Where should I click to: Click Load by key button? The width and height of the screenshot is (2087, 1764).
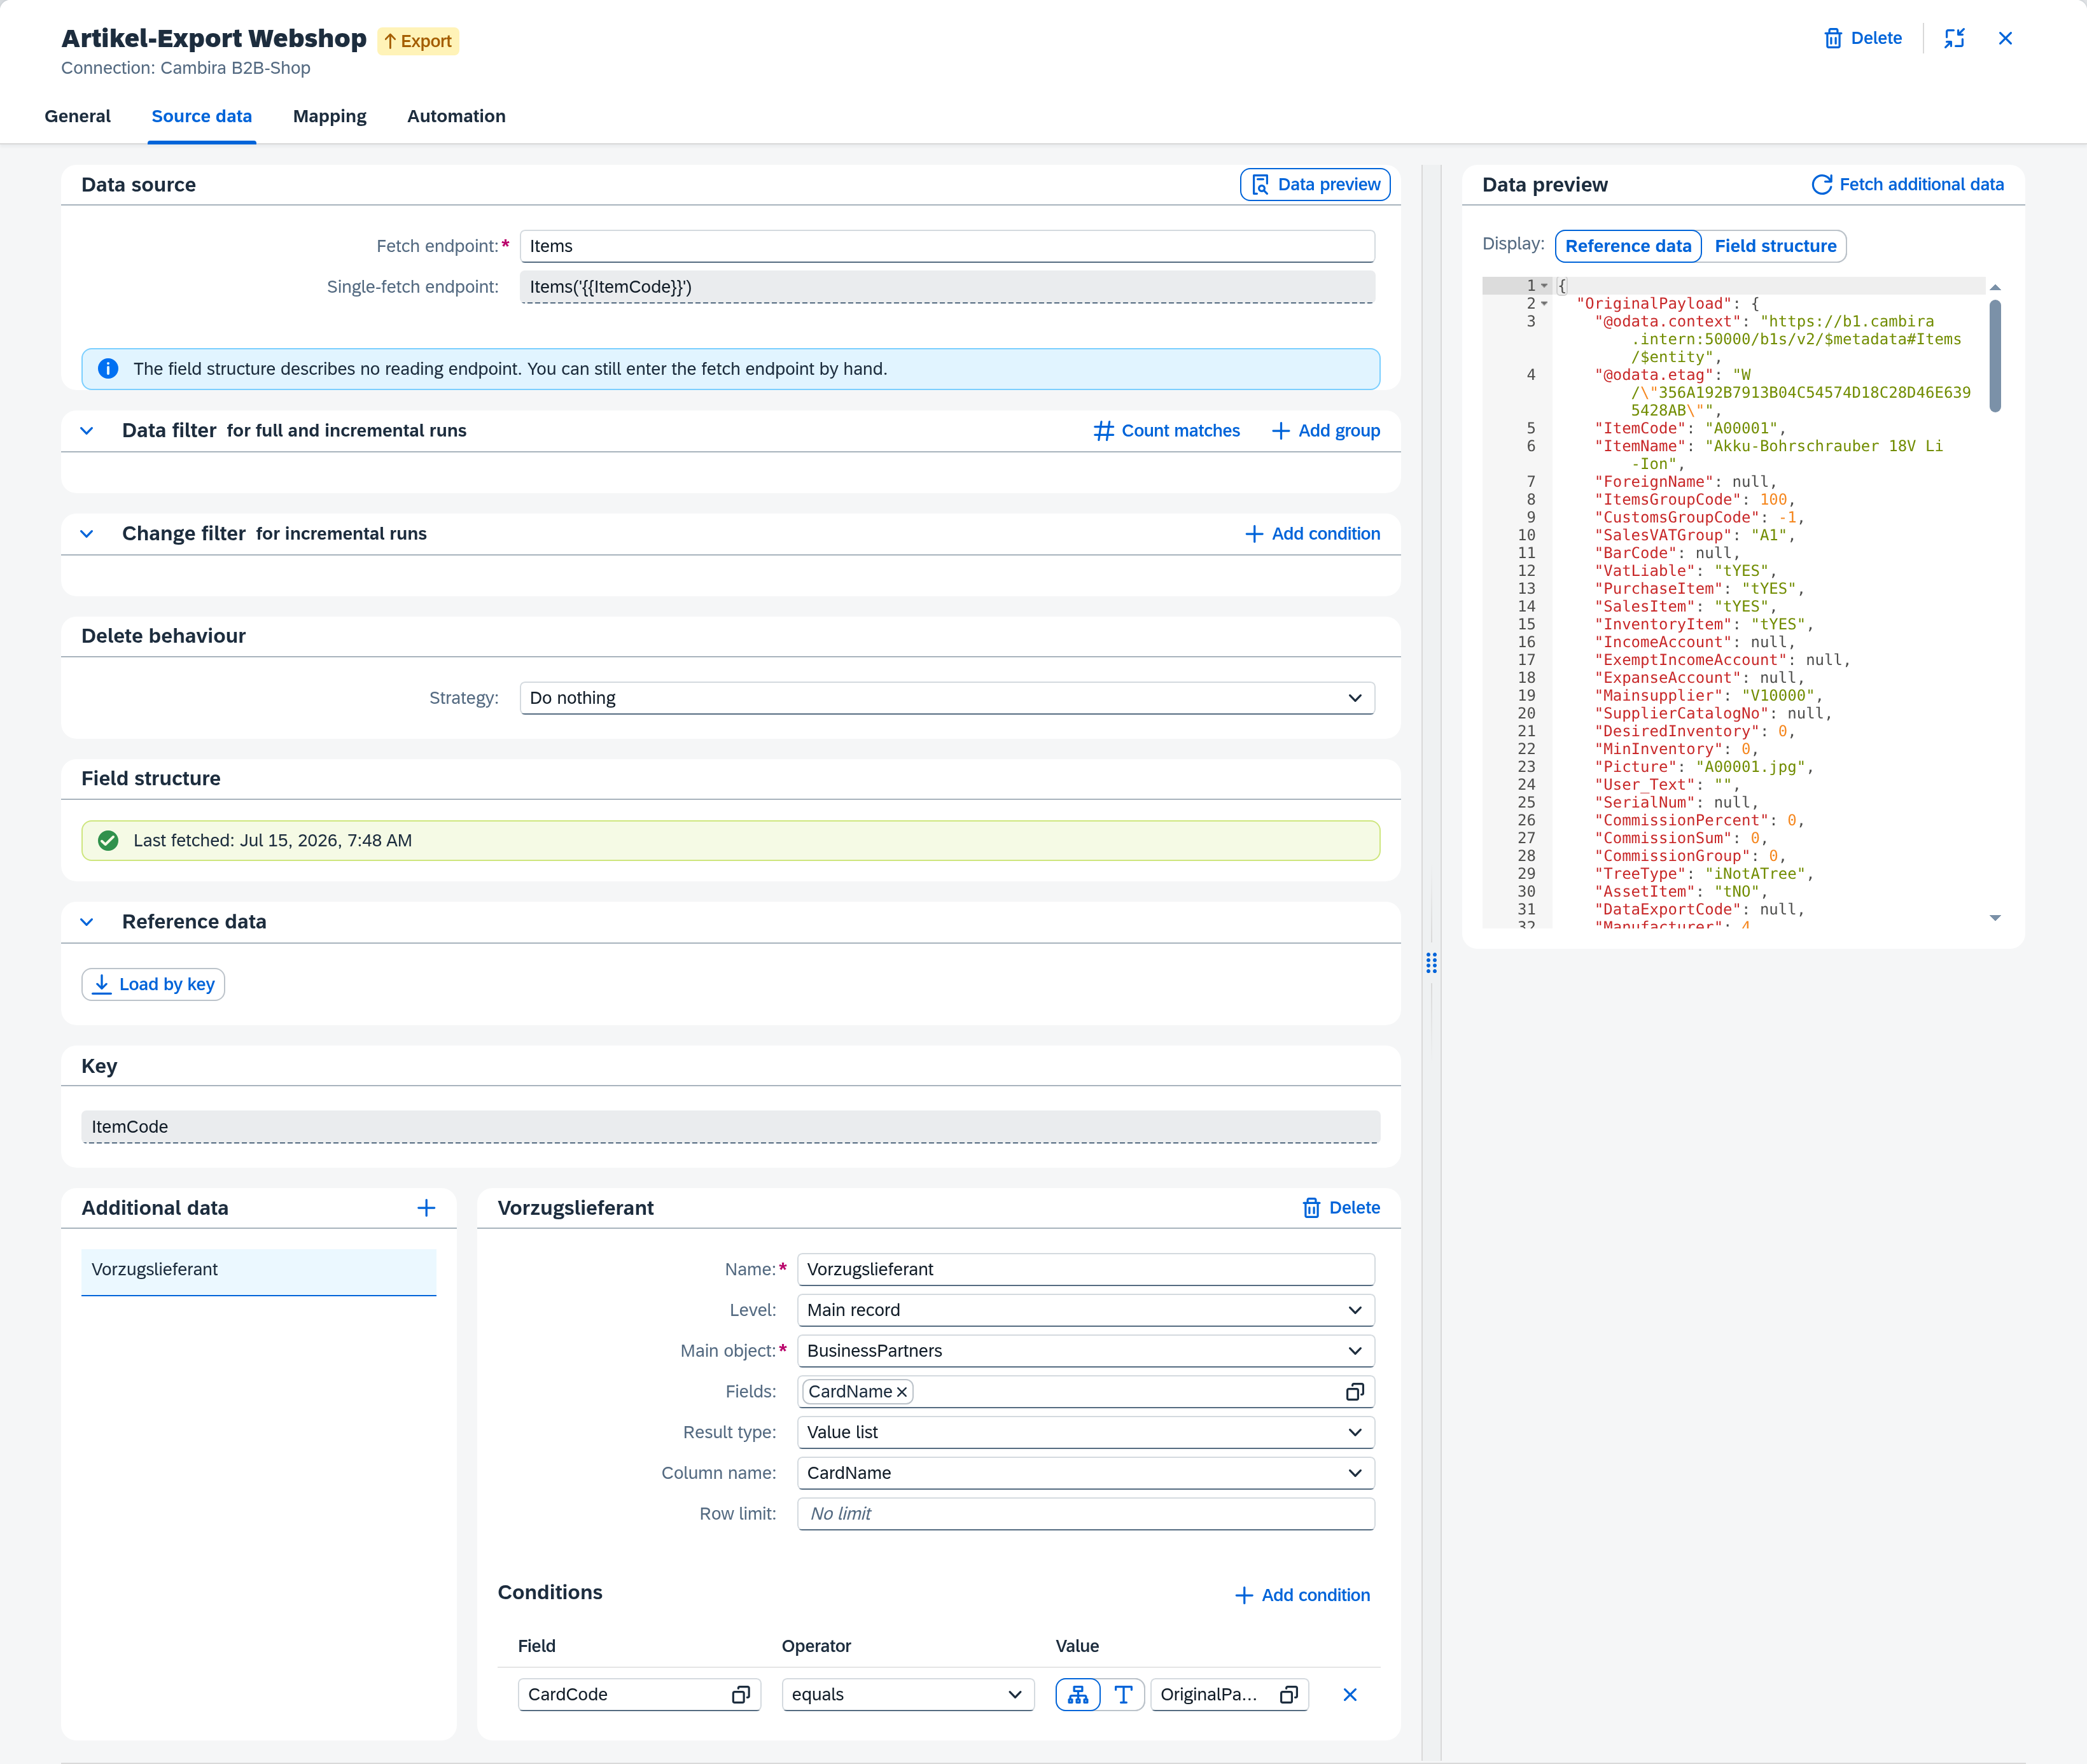[x=153, y=984]
